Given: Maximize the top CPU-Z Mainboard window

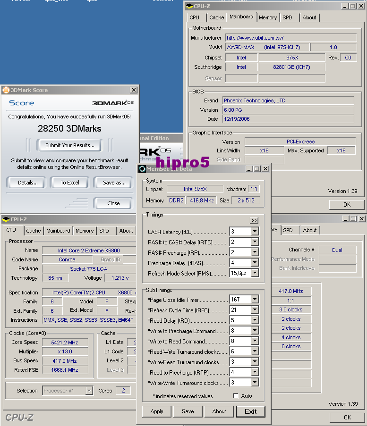Looking at the screenshot, I should coord(353,6).
